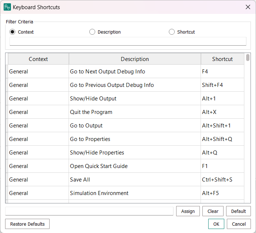
Task: Select 'Save All' description cell
Action: (135, 180)
